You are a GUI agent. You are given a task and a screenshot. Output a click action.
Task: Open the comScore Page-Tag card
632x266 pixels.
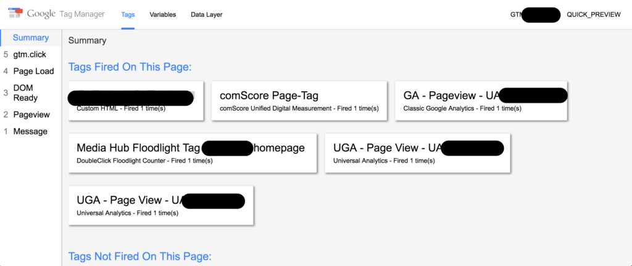click(x=299, y=100)
